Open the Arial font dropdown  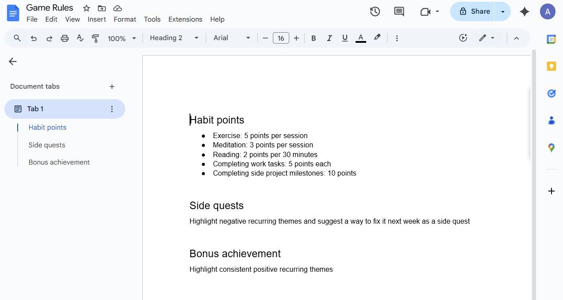pyautogui.click(x=232, y=38)
